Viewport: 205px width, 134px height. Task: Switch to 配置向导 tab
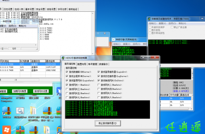[82, 64]
